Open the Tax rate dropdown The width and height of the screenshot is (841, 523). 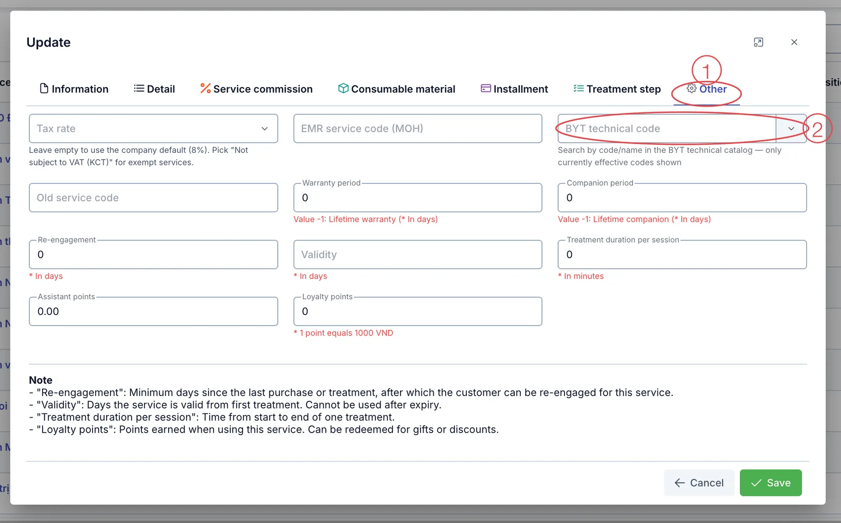click(153, 129)
